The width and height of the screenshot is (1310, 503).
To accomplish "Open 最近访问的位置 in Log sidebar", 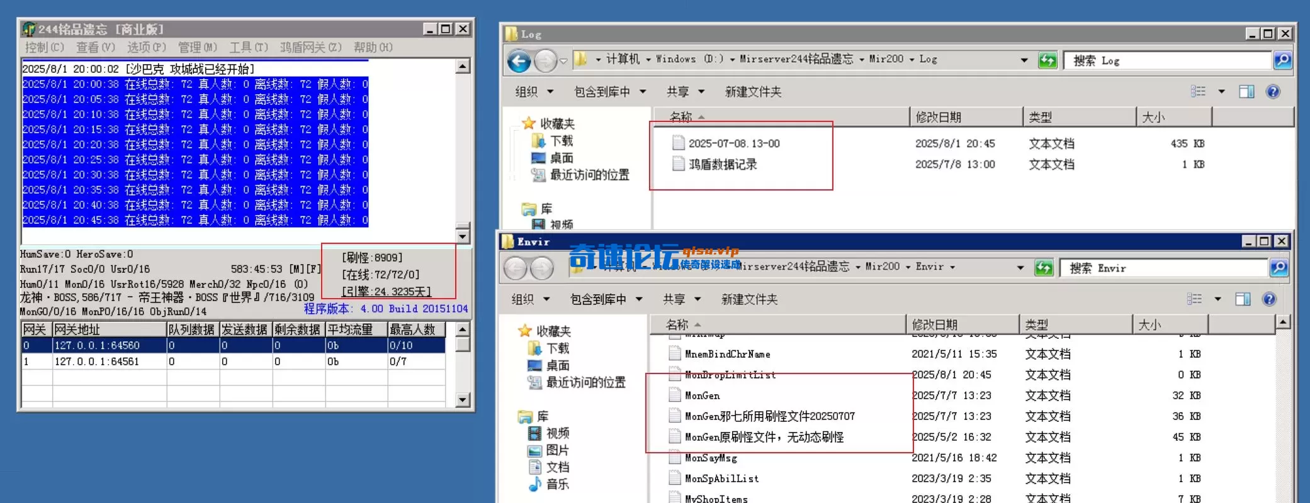I will (580, 175).
